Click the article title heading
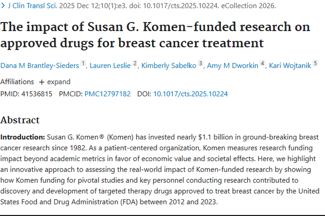 [x=155, y=35]
